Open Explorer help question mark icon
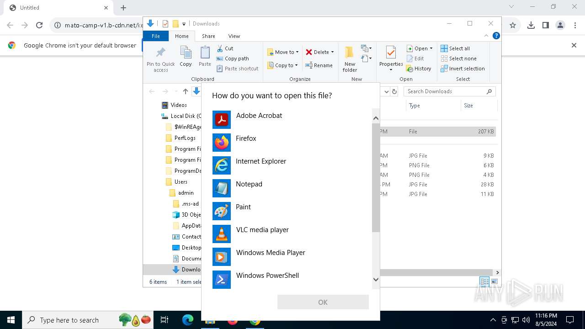 (x=496, y=36)
